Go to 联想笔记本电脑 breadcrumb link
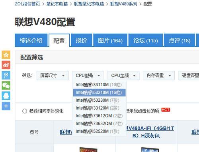This screenshot has height=152, width=199. tap(89, 4)
